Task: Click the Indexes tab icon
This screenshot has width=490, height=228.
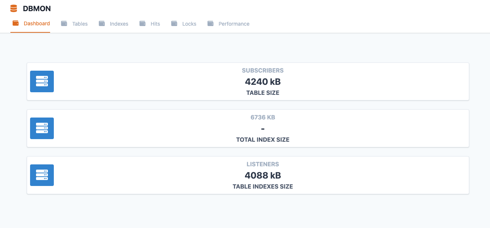Action: [101, 23]
